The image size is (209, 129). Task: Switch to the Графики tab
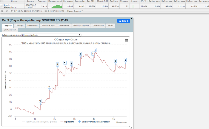(8, 26)
